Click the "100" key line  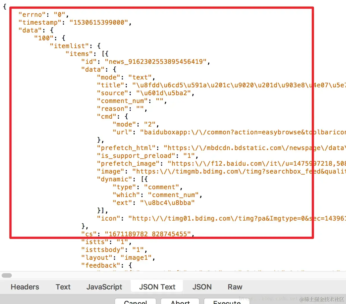click(50, 38)
